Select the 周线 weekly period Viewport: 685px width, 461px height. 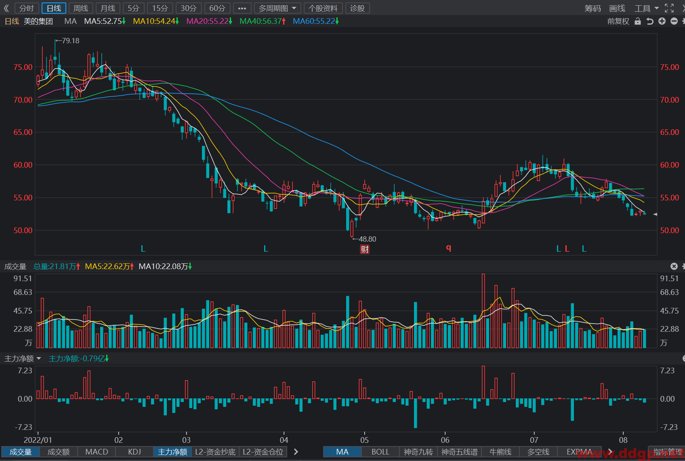81,8
